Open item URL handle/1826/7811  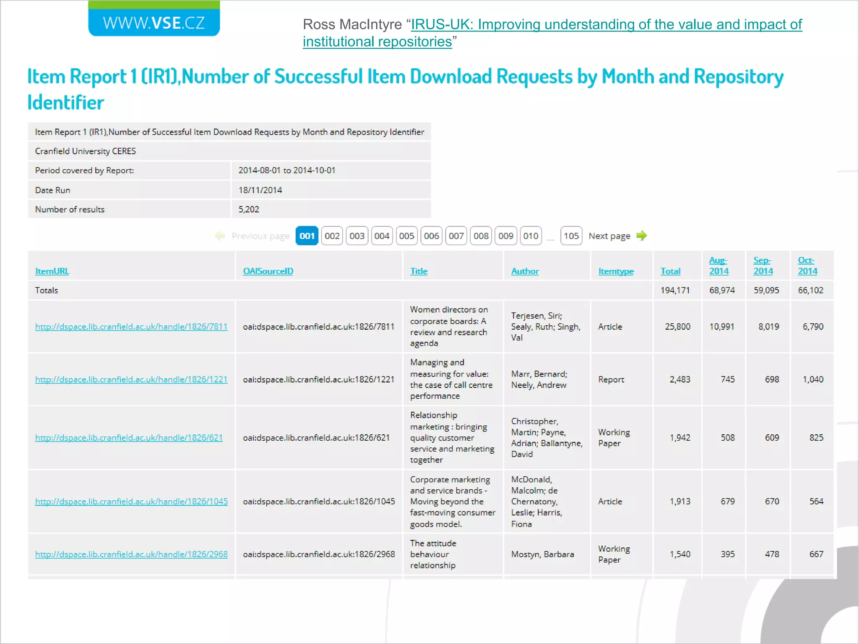point(131,327)
